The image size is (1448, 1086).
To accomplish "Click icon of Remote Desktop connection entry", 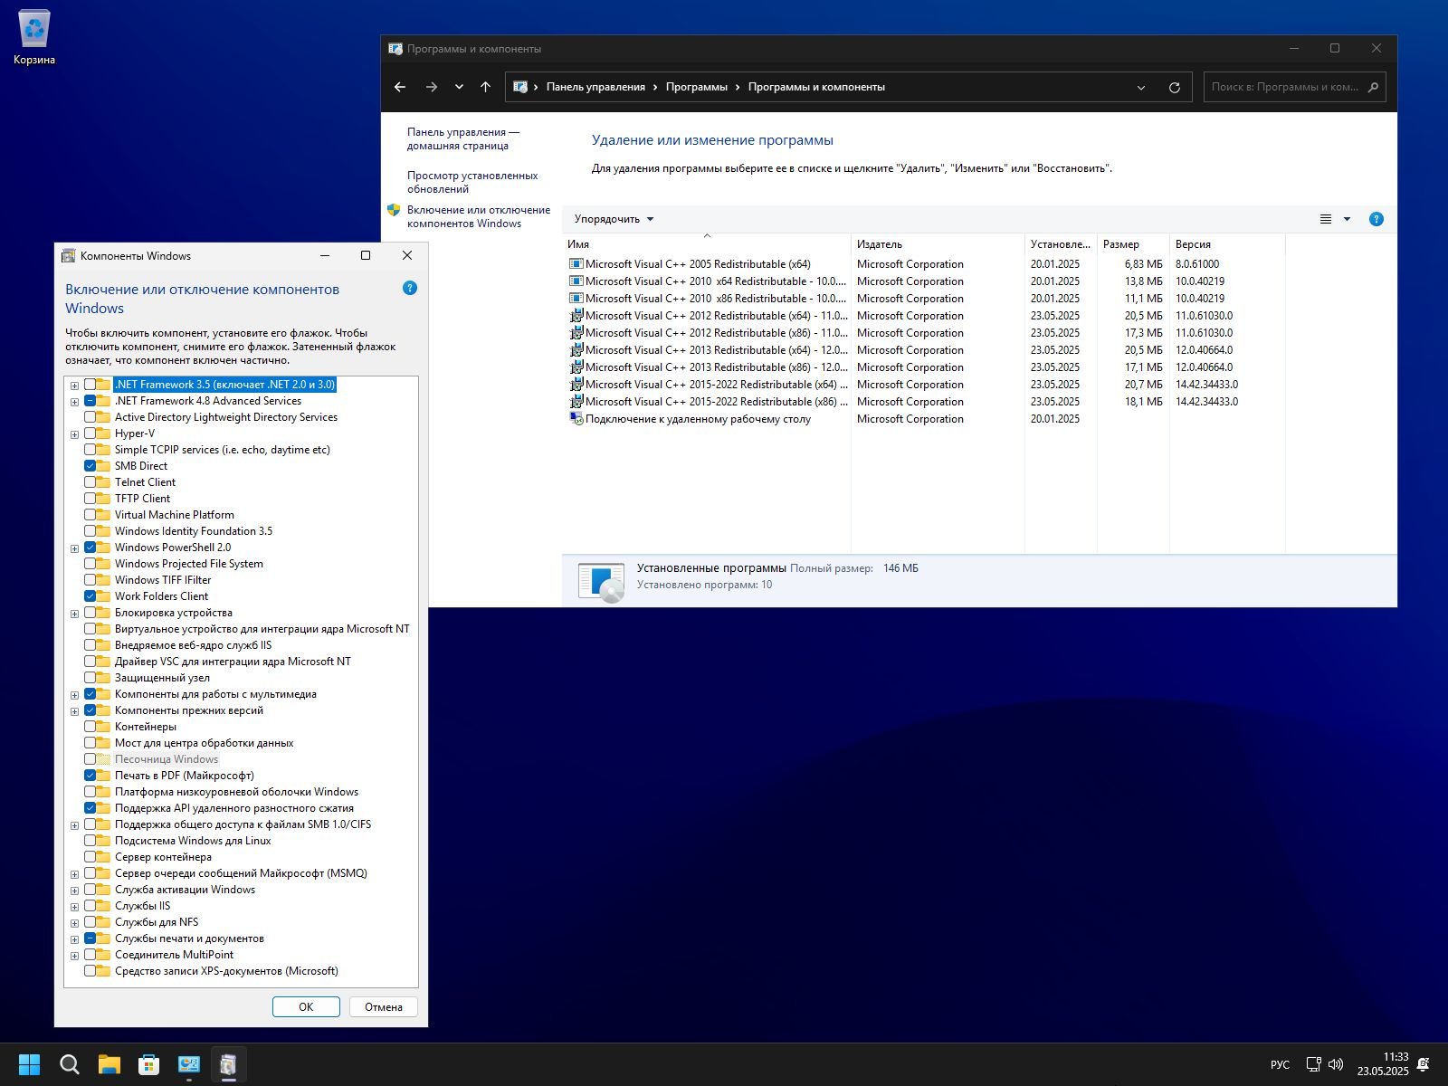I will point(576,419).
